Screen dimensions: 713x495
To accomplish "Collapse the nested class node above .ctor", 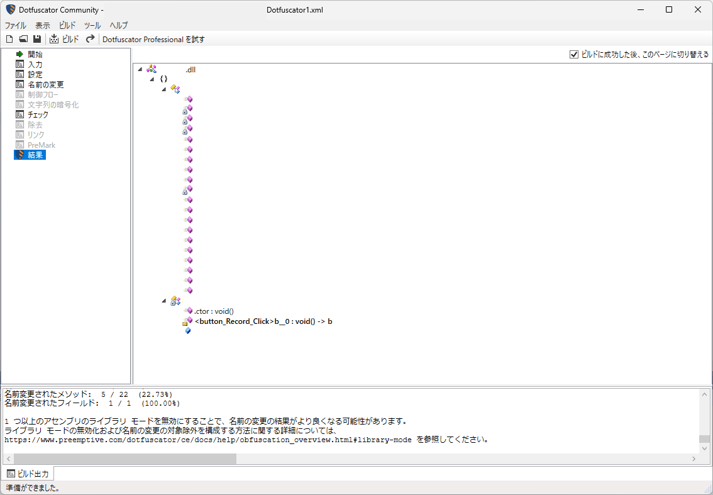I will coord(163,301).
